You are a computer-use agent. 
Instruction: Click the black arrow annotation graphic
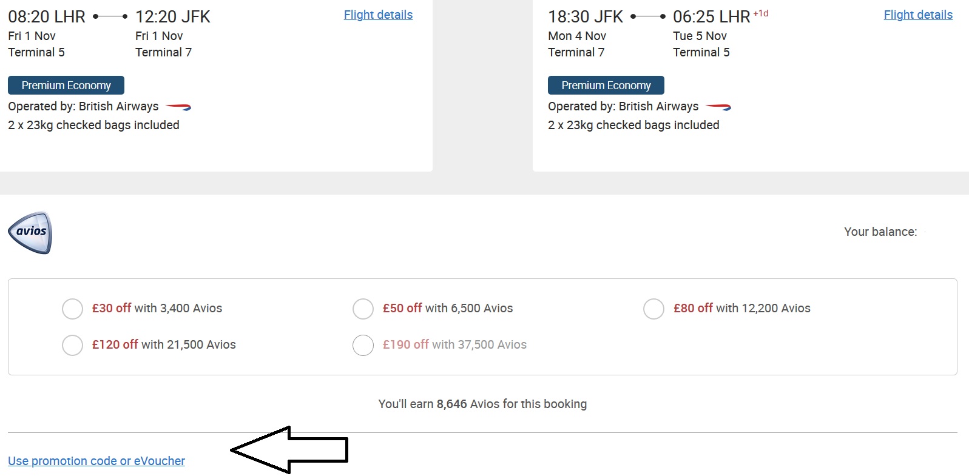(289, 450)
